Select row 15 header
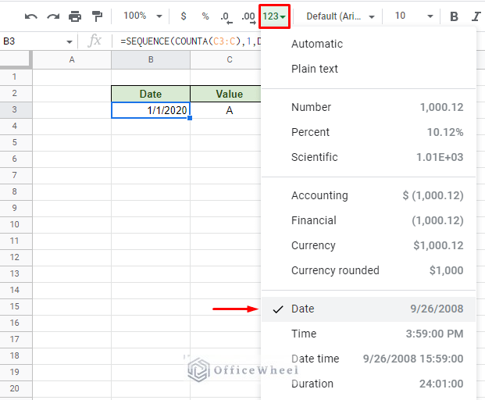The width and height of the screenshot is (485, 400). (16, 306)
